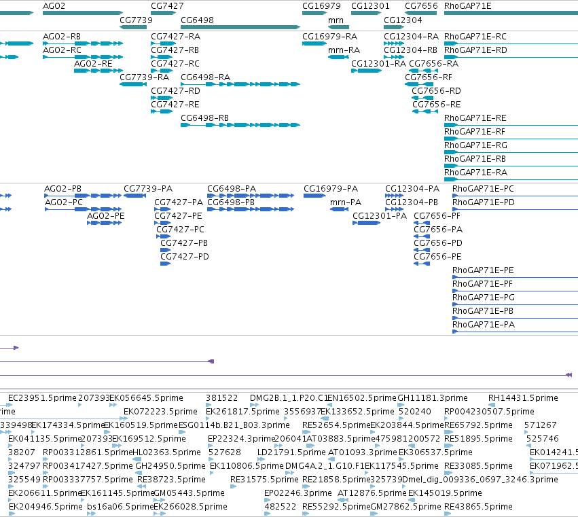Click the mrn-RA transcript label
Viewport: 578px width, 517px height.
pyautogui.click(x=344, y=50)
